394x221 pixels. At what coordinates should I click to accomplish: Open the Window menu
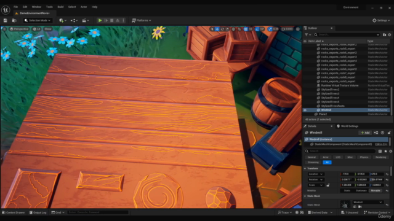(x=36, y=7)
